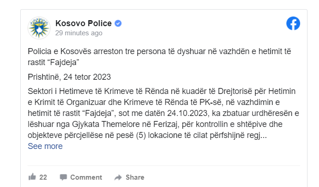Expand the post with See more
This screenshot has width=319, height=187.
(x=45, y=146)
